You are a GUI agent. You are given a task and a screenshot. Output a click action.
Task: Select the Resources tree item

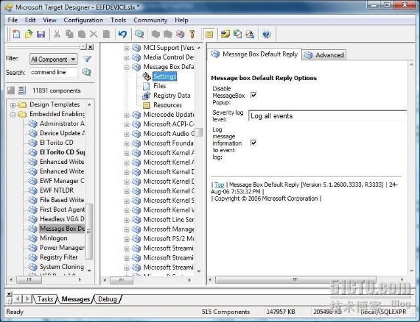[167, 105]
